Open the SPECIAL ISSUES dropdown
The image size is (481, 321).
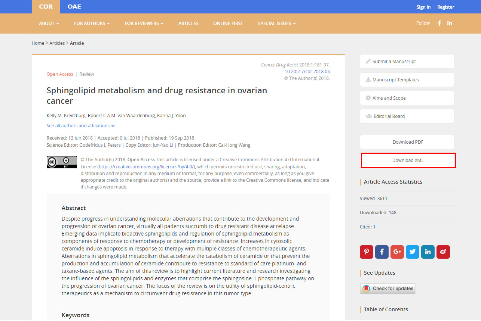point(276,23)
